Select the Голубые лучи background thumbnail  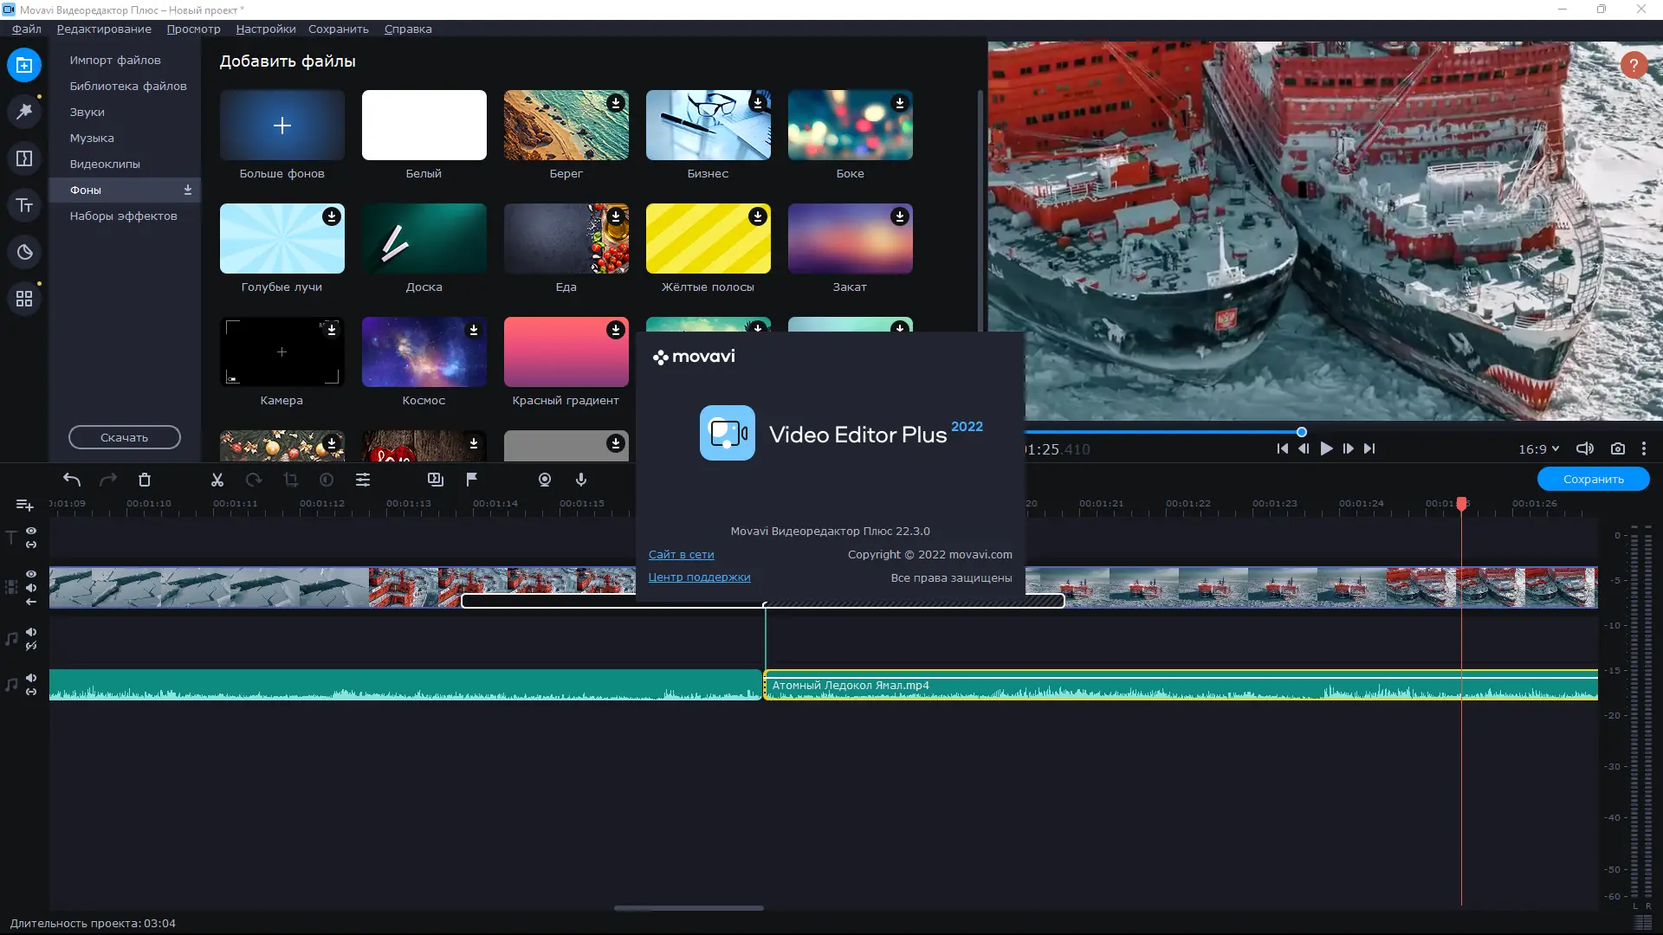pos(281,238)
